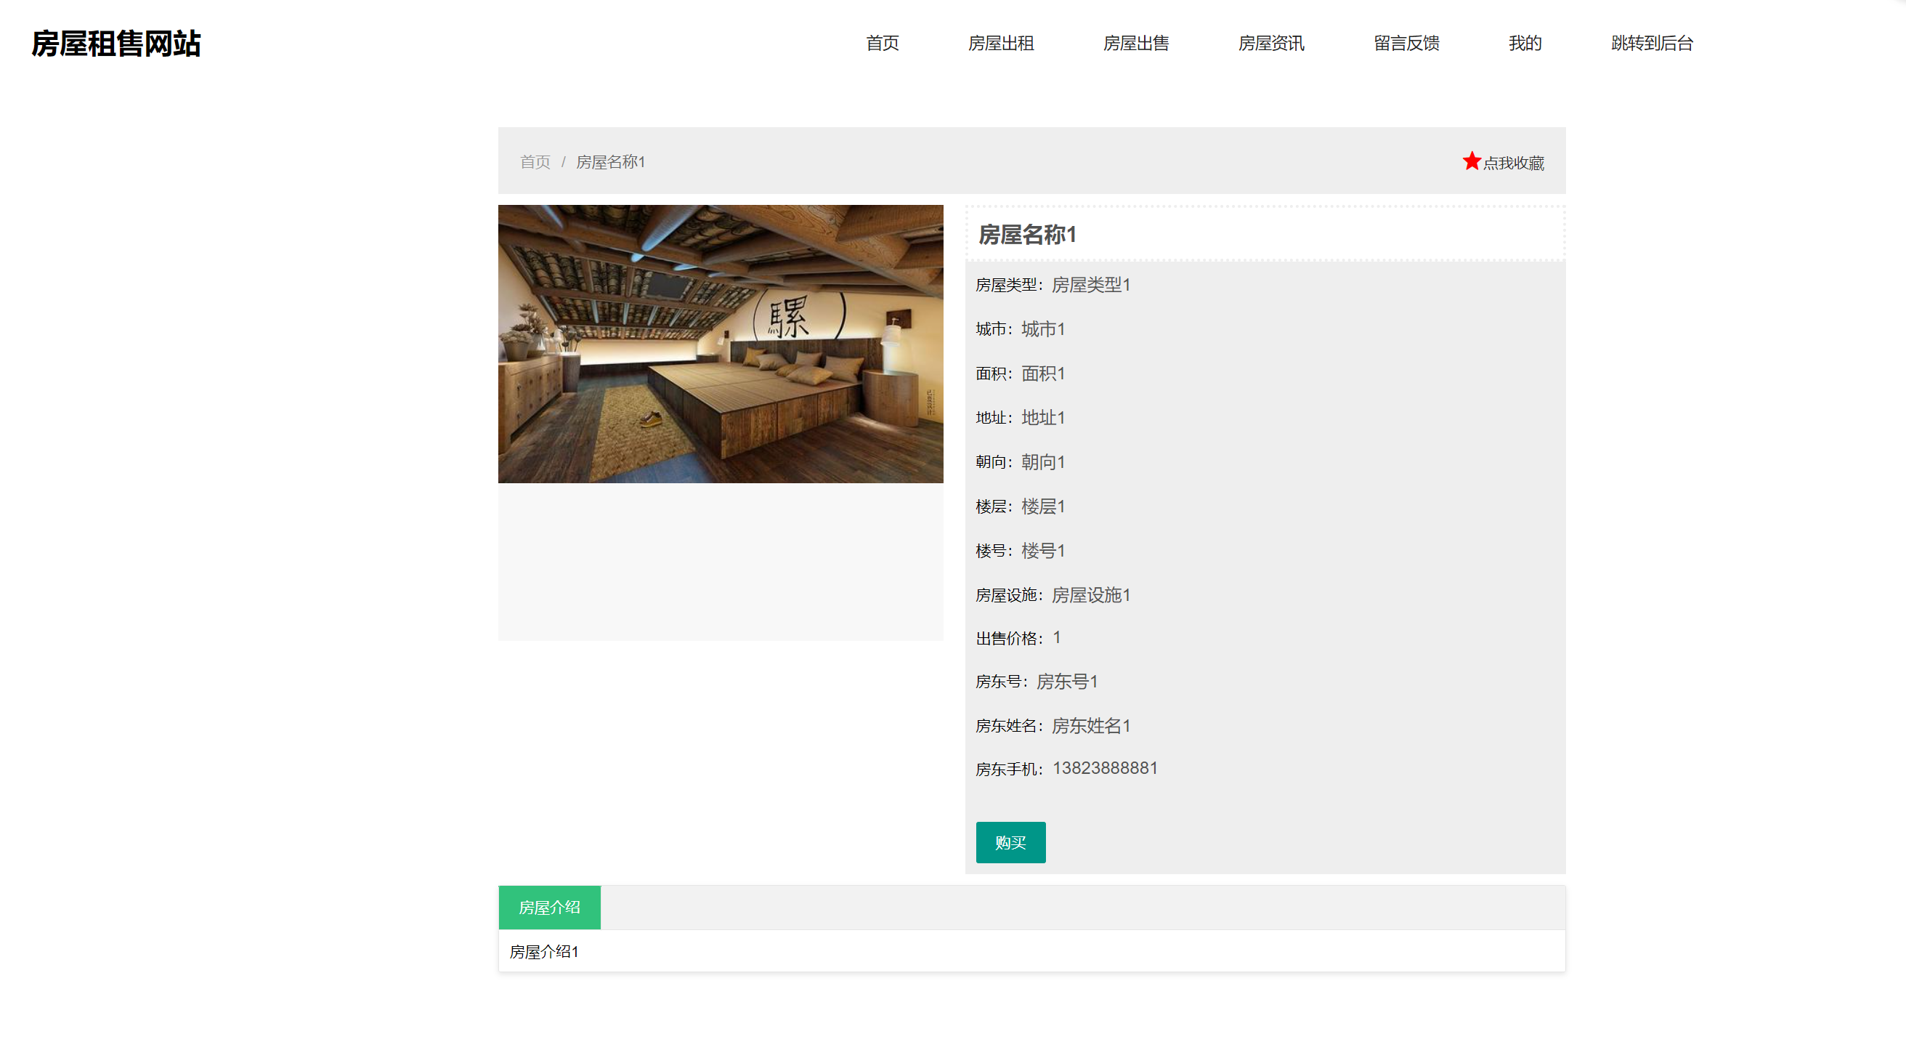Image resolution: width=1906 pixels, height=1058 pixels.
Task: Open the 房屋出售 navigation item
Action: click(x=1136, y=43)
